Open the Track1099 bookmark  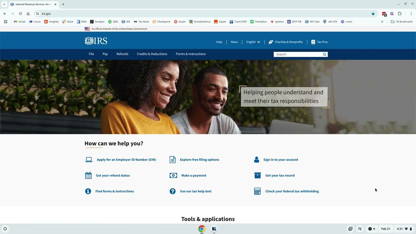[238, 22]
